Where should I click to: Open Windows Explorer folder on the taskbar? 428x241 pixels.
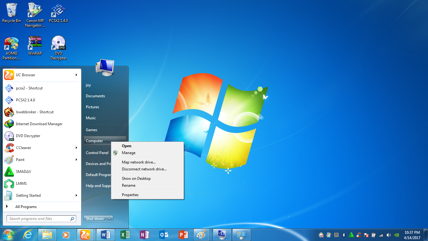47,235
